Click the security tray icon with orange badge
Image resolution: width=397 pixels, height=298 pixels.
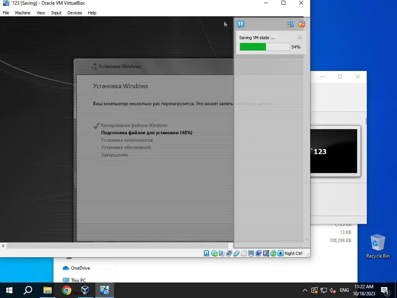(314, 290)
